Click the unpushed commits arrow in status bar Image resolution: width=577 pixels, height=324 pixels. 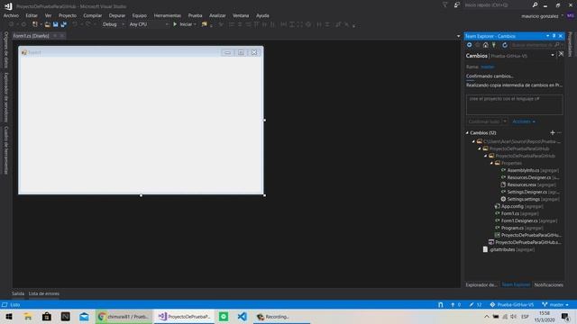455,304
